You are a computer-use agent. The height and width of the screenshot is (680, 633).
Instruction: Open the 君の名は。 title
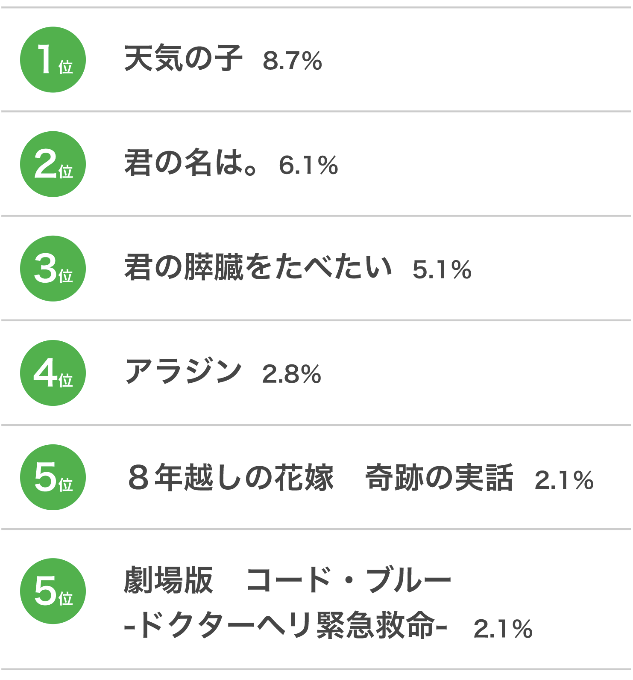(190, 163)
